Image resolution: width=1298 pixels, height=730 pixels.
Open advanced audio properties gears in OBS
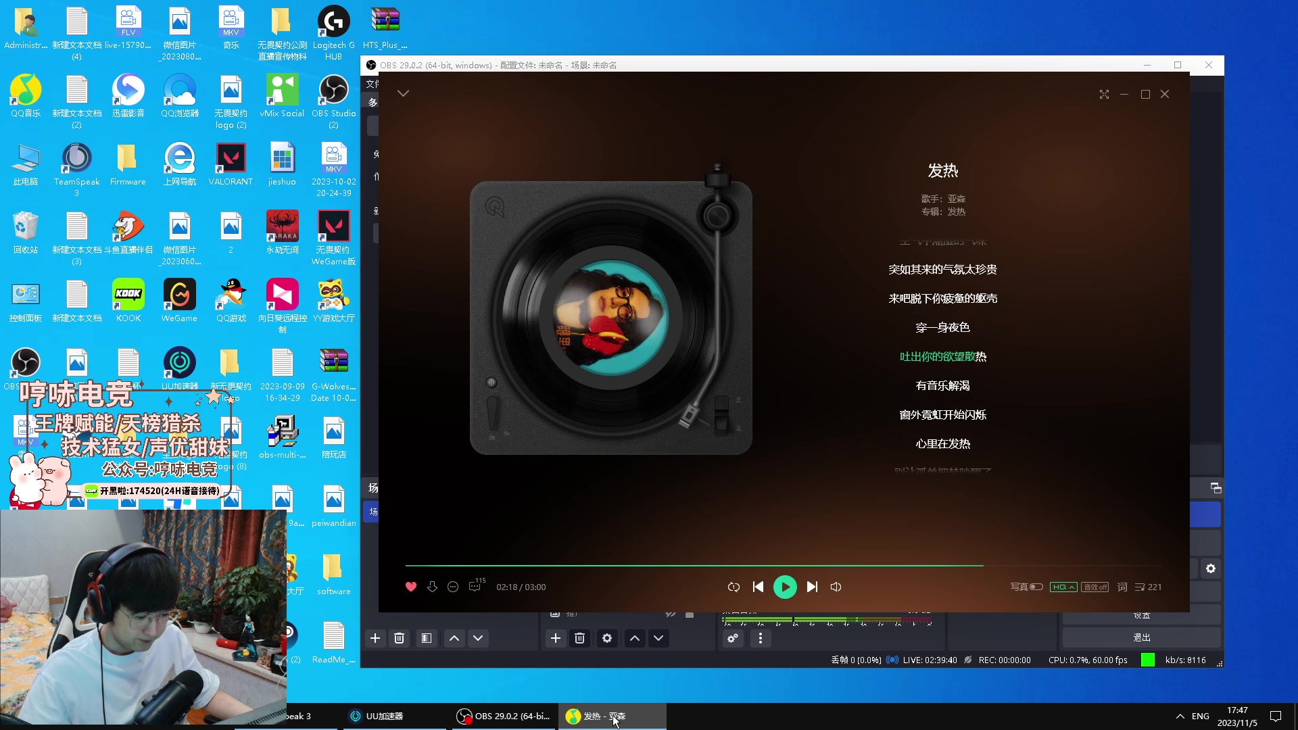click(733, 638)
